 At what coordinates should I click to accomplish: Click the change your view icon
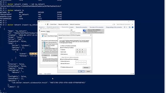pyautogui.click(x=125, y=27)
